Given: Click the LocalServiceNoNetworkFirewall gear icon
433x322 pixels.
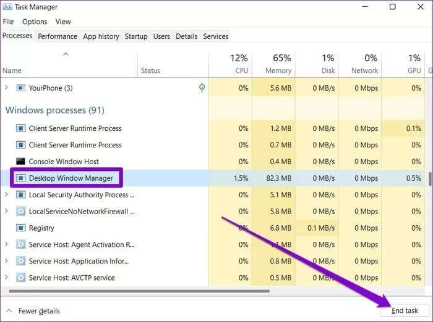Looking at the screenshot, I should [x=20, y=211].
